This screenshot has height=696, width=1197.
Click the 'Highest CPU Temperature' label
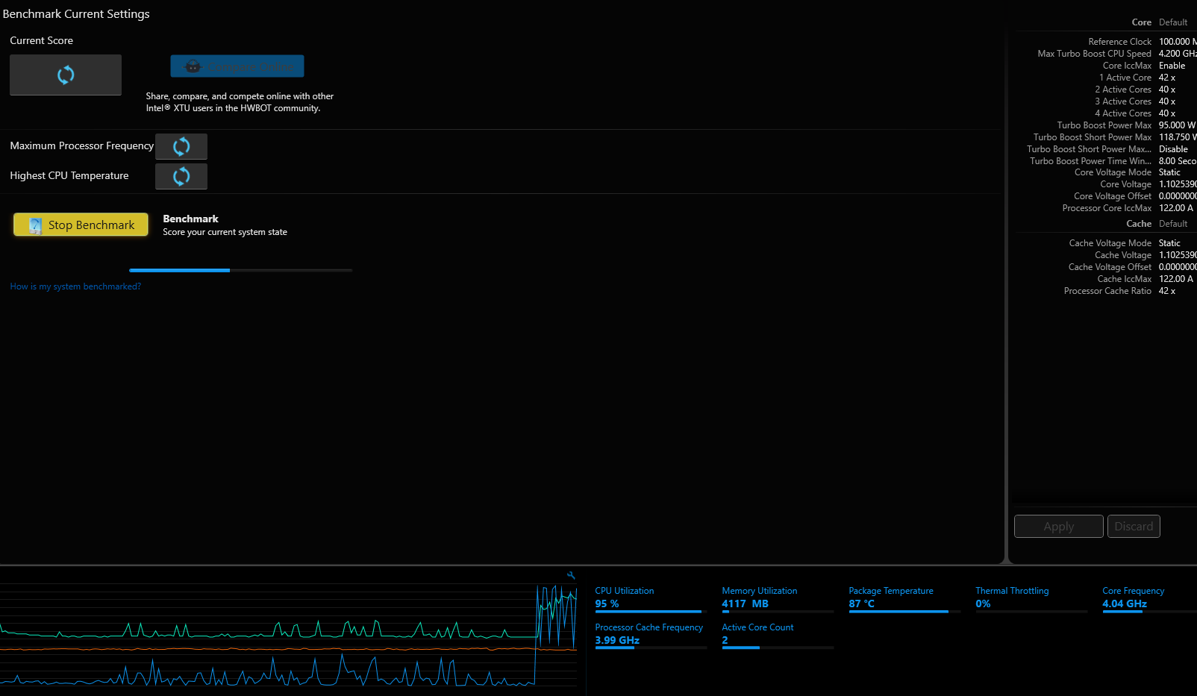click(69, 176)
